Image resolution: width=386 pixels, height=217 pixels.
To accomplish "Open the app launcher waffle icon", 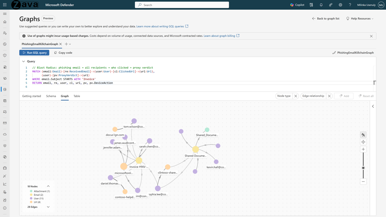I will (x=5, y=5).
